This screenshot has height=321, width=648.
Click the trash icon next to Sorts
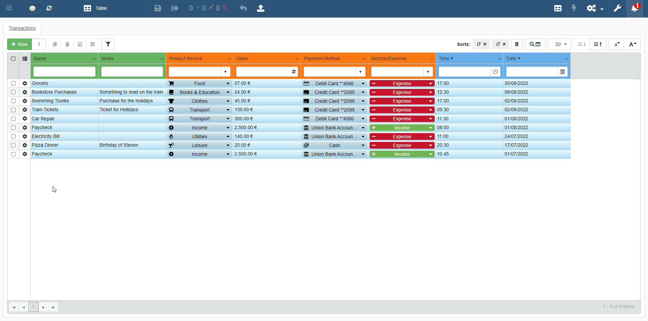517,44
